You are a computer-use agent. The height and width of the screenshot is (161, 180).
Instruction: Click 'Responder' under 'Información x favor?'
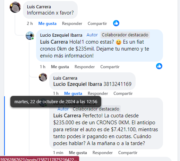point(72,24)
